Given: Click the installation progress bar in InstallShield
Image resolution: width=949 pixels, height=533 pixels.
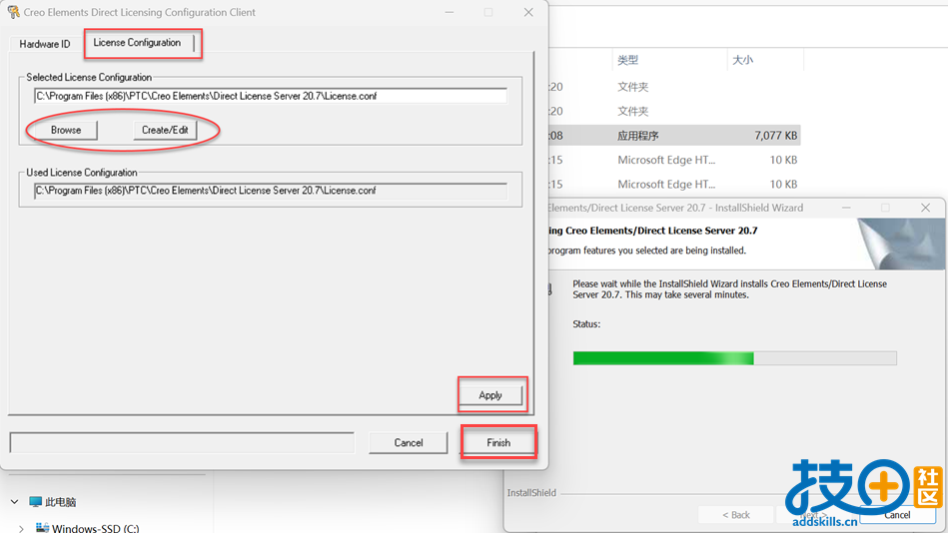Looking at the screenshot, I should [735, 358].
